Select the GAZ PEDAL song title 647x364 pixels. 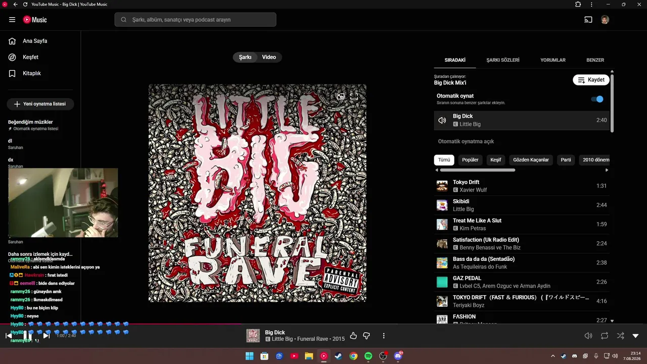[467, 278]
